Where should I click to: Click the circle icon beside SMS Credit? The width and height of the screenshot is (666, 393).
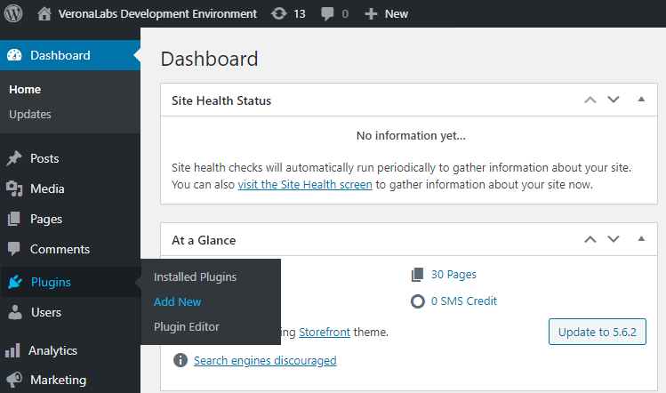(x=418, y=301)
